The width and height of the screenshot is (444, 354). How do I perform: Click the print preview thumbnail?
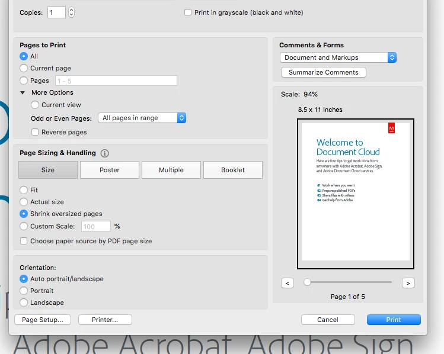(x=356, y=194)
